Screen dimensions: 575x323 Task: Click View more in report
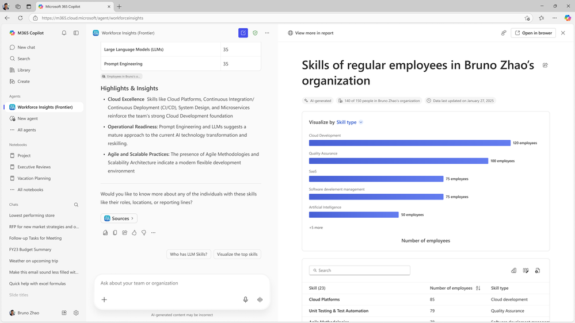coord(311,33)
